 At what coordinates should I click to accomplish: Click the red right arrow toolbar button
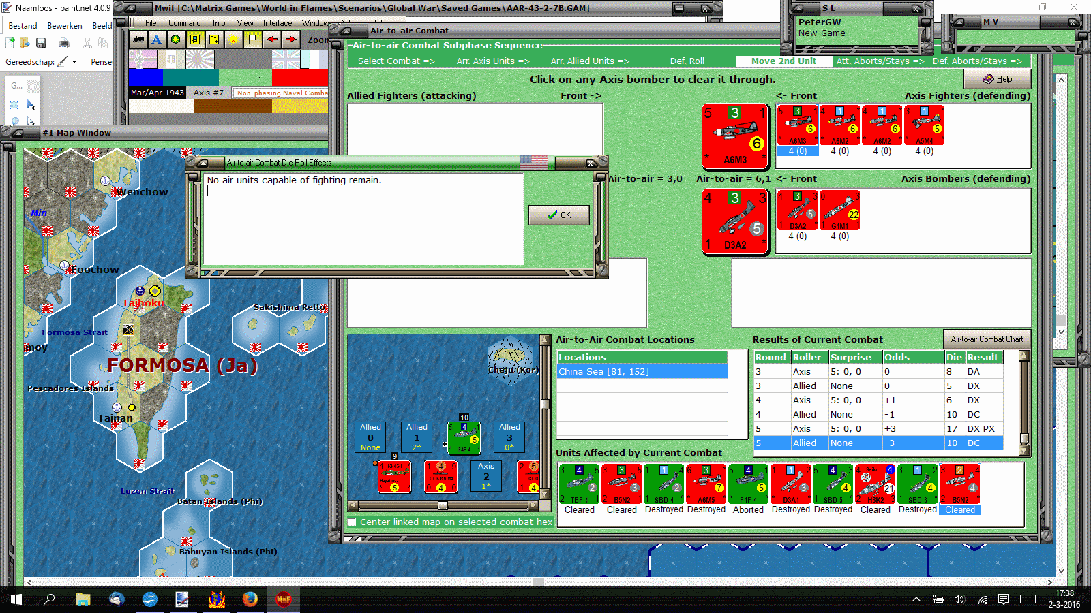coord(291,40)
